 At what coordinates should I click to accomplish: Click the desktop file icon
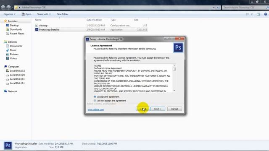37,26
